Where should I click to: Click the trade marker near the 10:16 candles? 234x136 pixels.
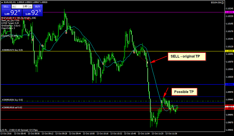click(x=103, y=63)
